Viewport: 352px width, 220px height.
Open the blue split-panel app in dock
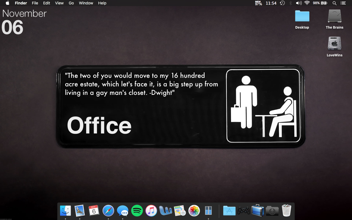coord(208,211)
